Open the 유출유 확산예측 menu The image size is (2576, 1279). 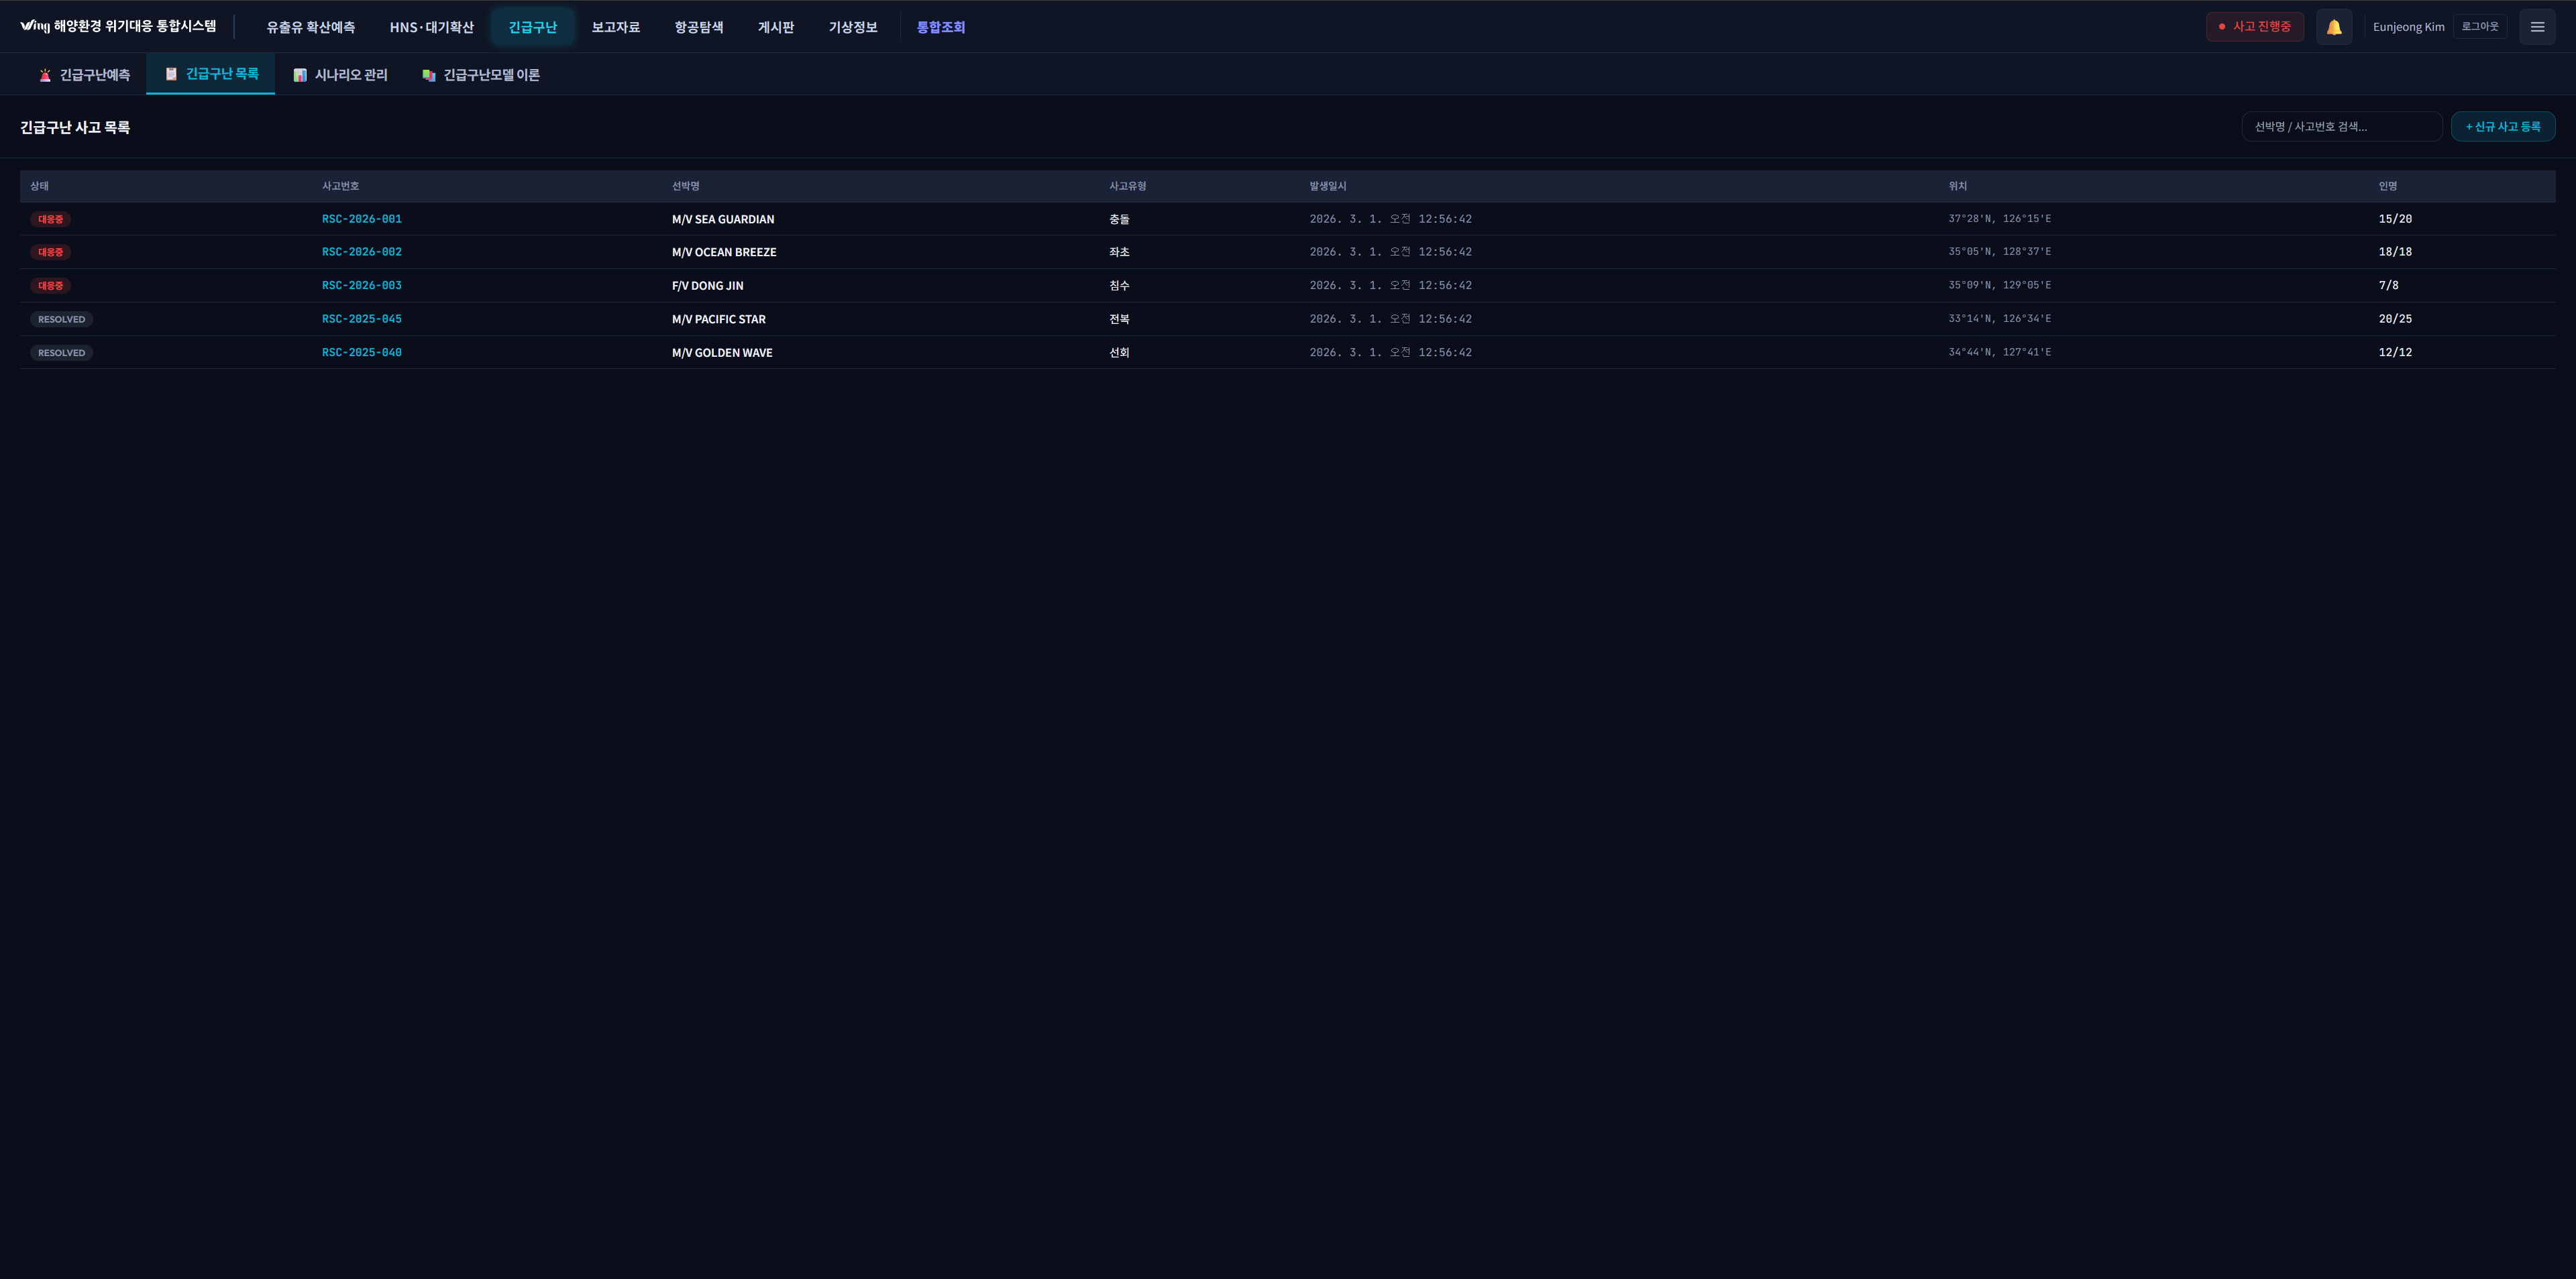[x=310, y=27]
